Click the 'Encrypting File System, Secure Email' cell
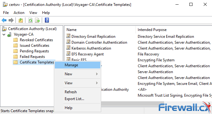 [175, 84]
